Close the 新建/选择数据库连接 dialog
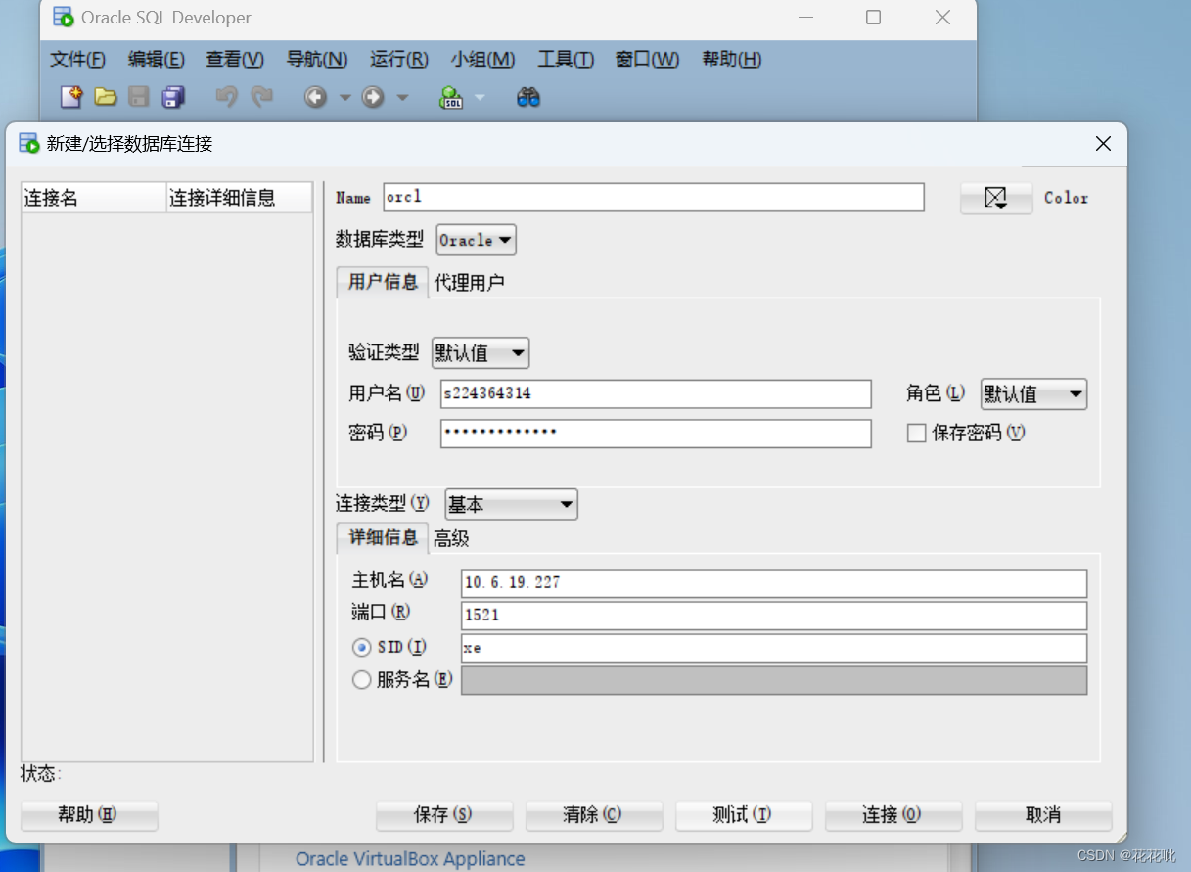 1103,144
